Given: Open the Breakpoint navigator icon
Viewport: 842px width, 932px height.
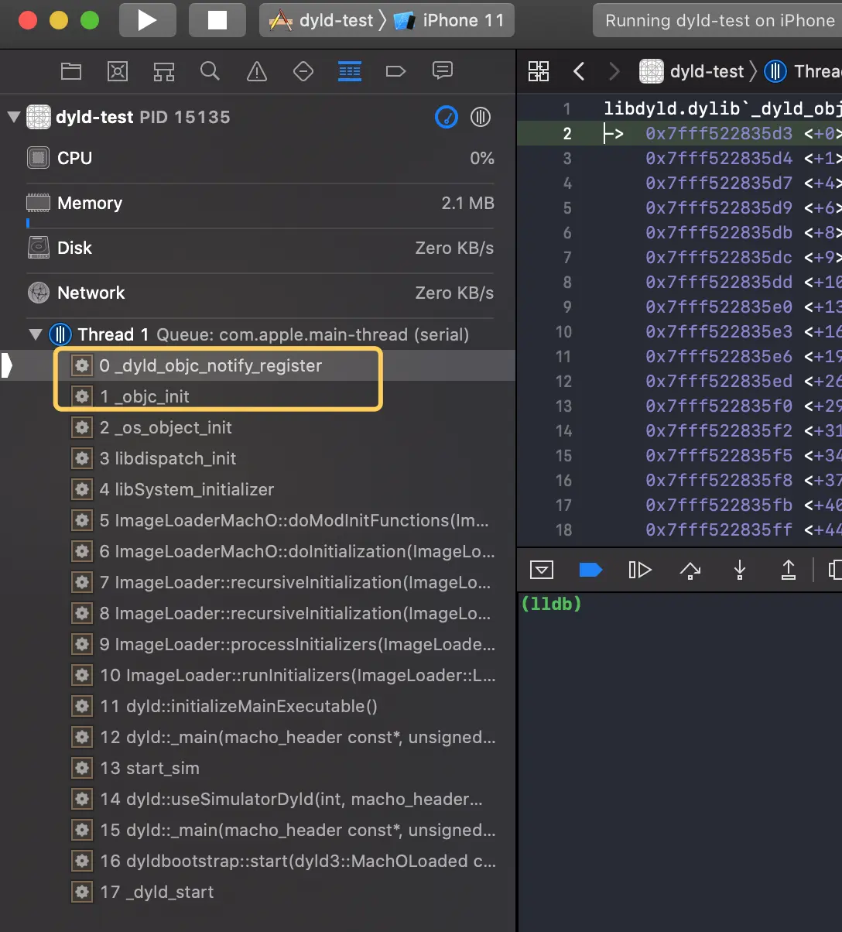Looking at the screenshot, I should coord(395,72).
